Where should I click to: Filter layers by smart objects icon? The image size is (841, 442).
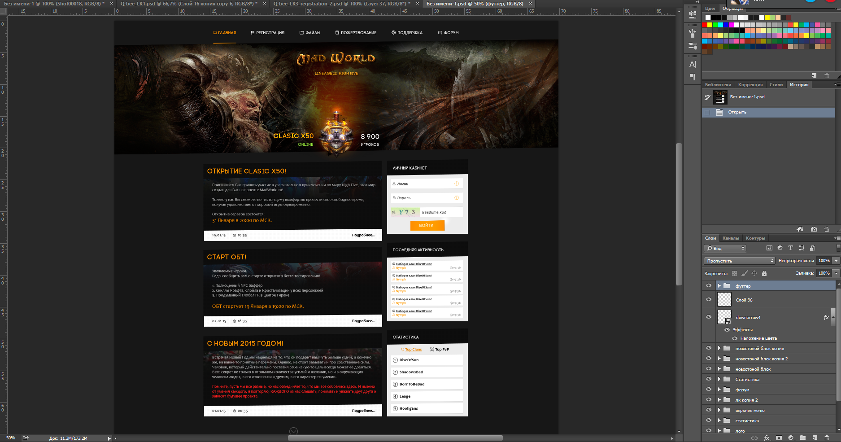coord(812,248)
